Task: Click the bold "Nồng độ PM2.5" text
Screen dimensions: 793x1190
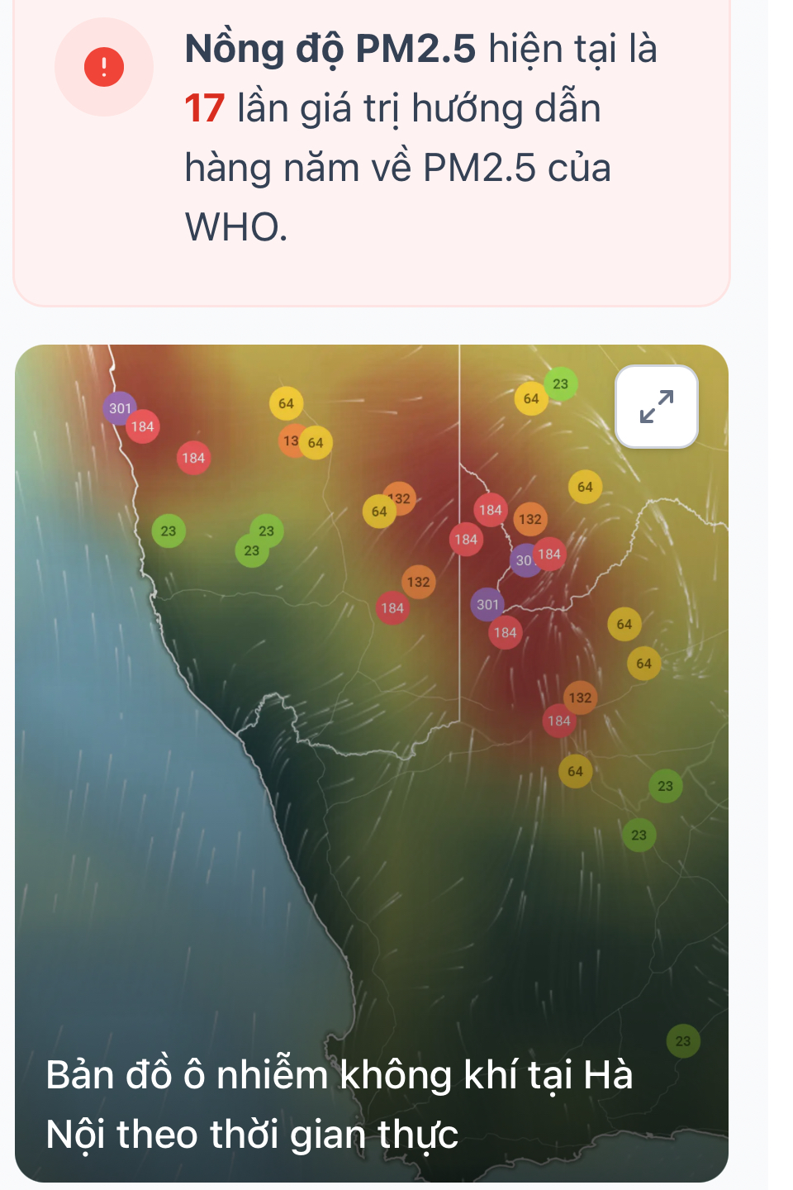Action: 330,49
